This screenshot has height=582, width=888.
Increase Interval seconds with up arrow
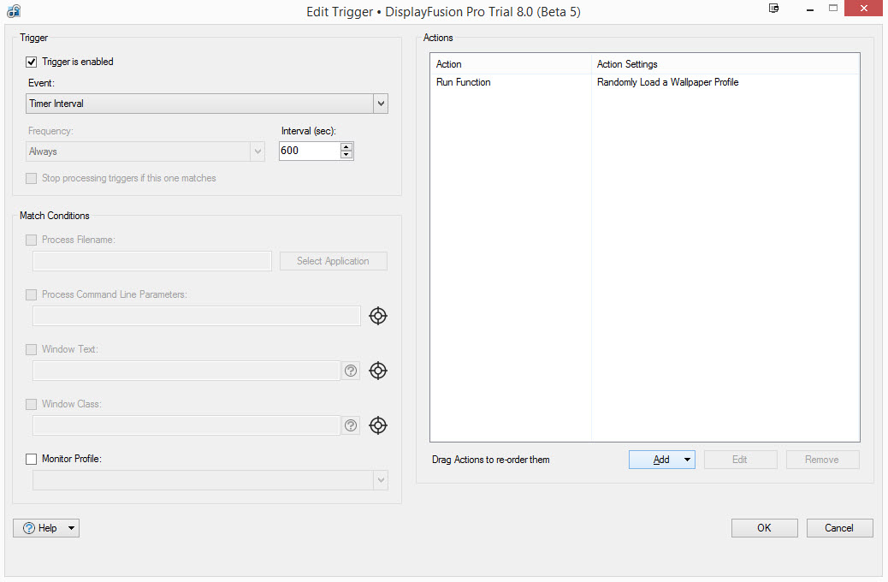pos(346,146)
